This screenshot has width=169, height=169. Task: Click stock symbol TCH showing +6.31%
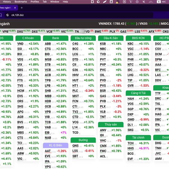(130, 143)
